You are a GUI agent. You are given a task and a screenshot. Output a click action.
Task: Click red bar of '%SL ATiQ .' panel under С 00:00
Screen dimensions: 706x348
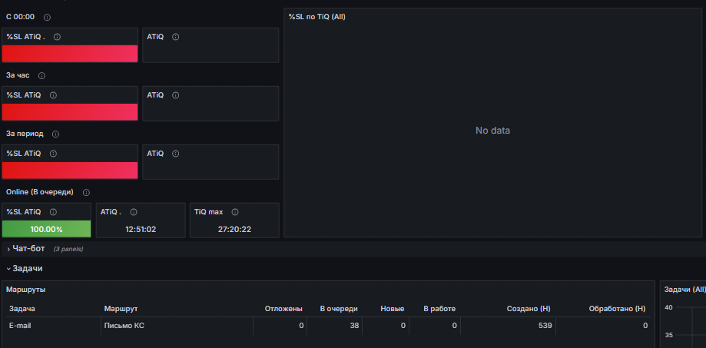tap(70, 54)
